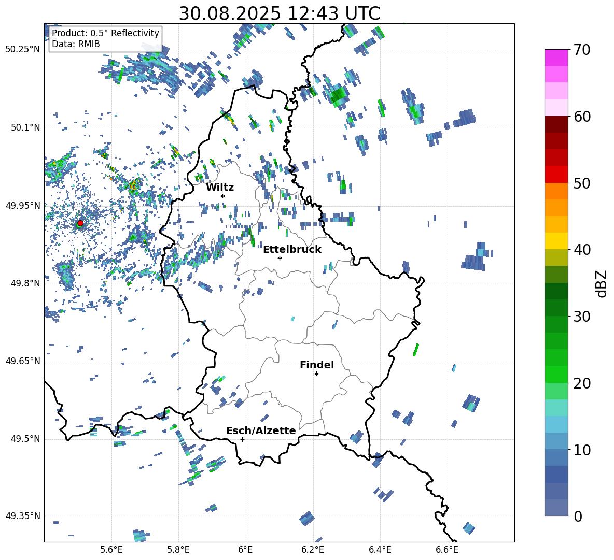Click the 50 tick on colorbar
This screenshot has width=614, height=560.
(582, 183)
